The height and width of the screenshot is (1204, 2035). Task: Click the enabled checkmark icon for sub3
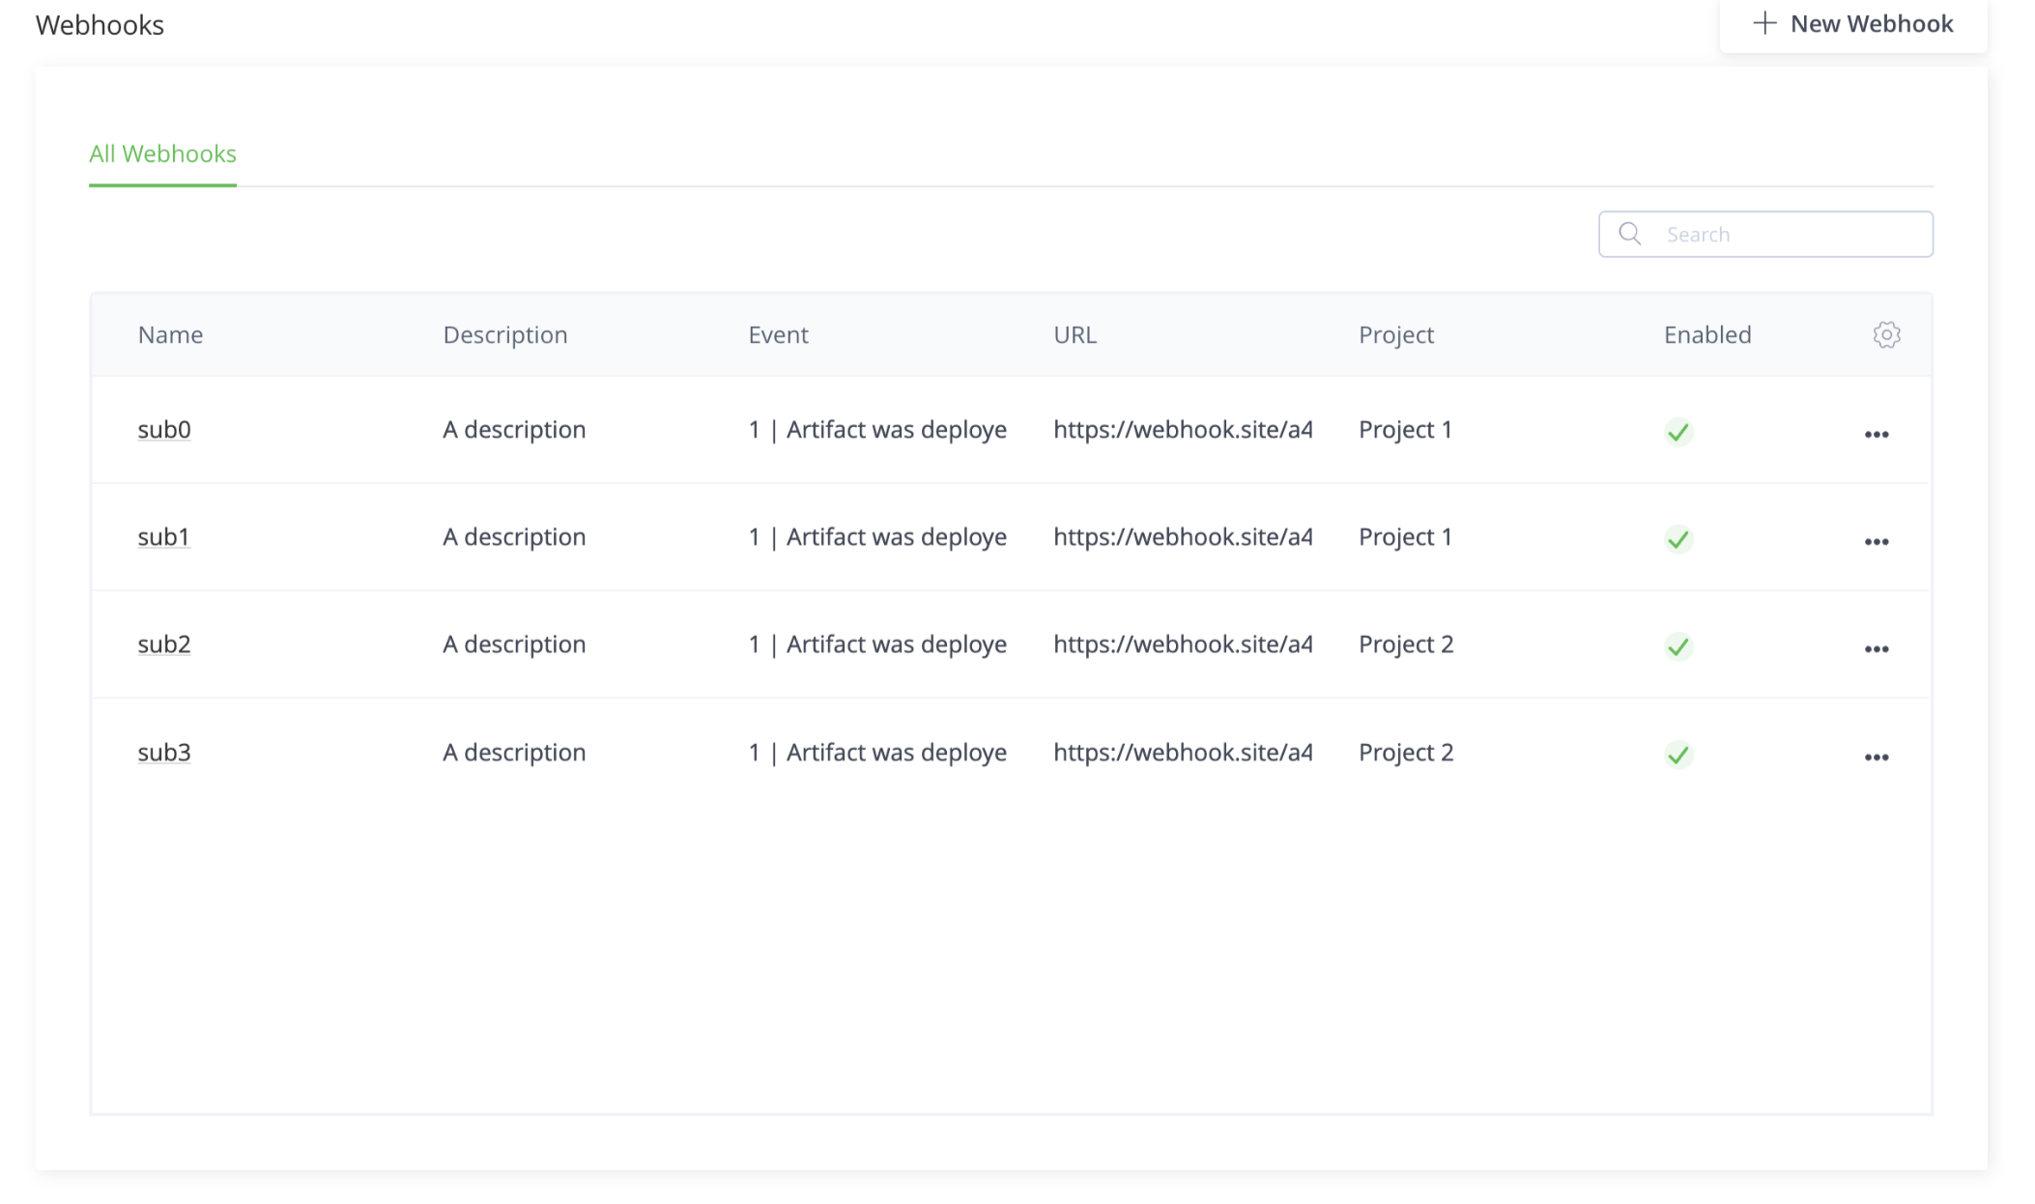point(1678,756)
